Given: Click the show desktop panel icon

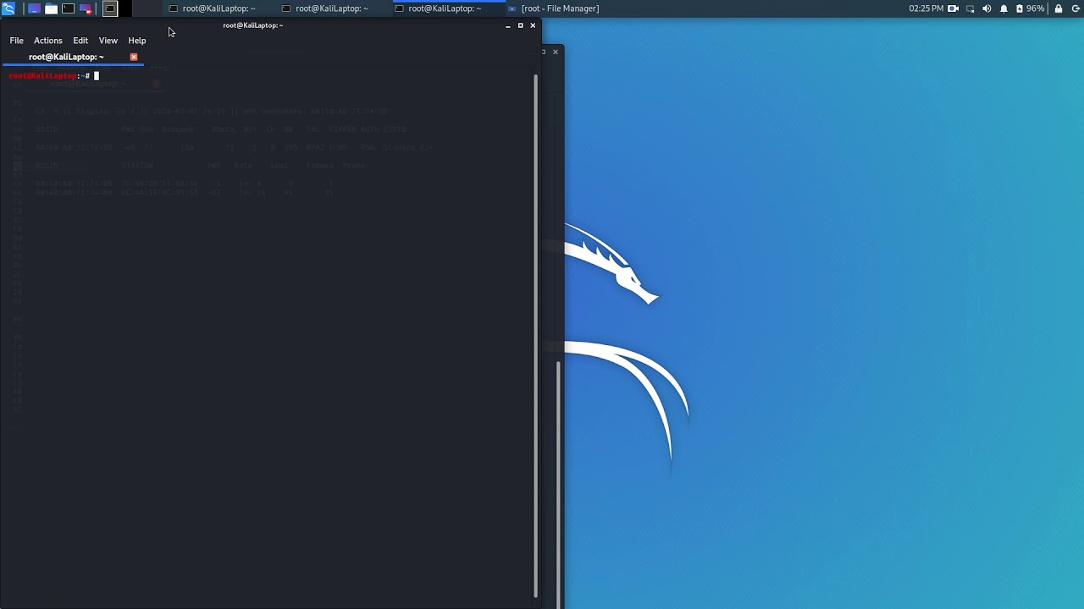Looking at the screenshot, I should (x=34, y=8).
